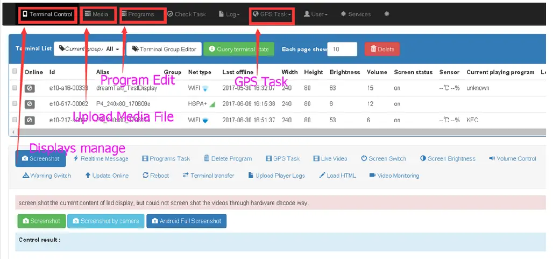This screenshot has height=259, width=560.
Task: Go to the Media tab
Action: click(x=96, y=15)
